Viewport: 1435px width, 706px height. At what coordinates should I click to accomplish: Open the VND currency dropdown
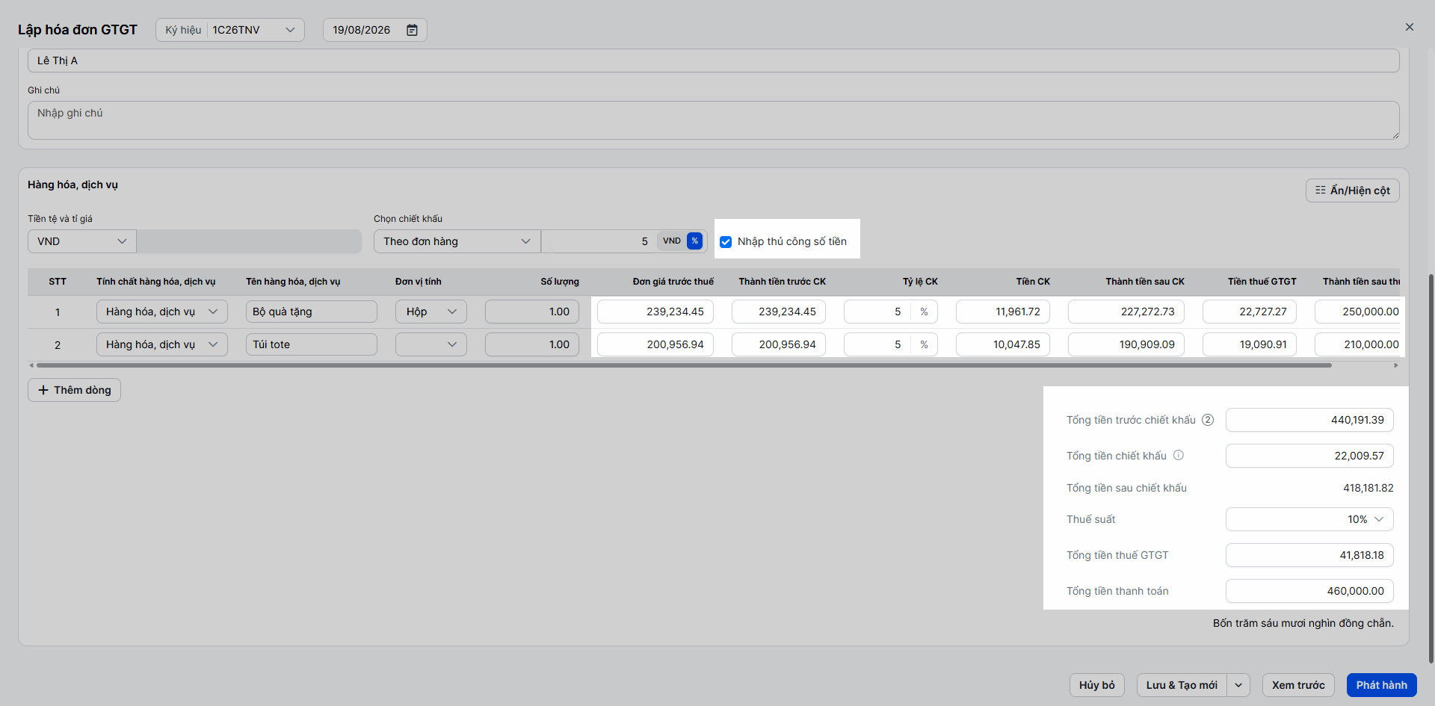(x=82, y=241)
